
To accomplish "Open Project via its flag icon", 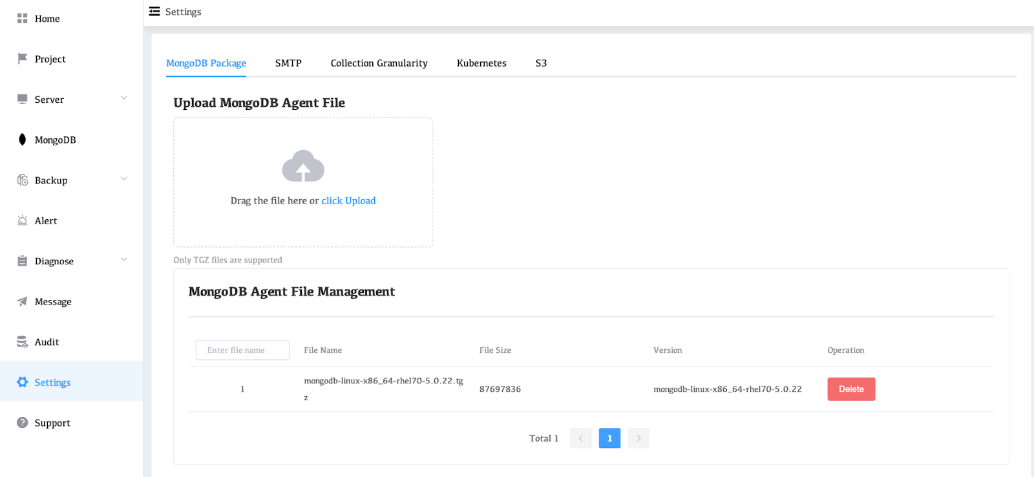I will tap(22, 59).
